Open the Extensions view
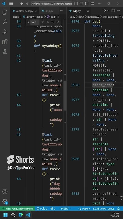The image size is (123, 219). pos(5,42)
